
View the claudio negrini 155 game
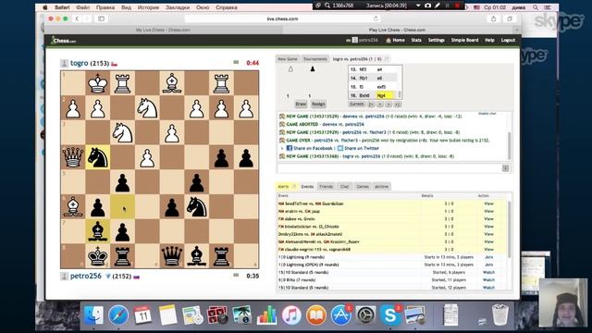pyautogui.click(x=488, y=250)
